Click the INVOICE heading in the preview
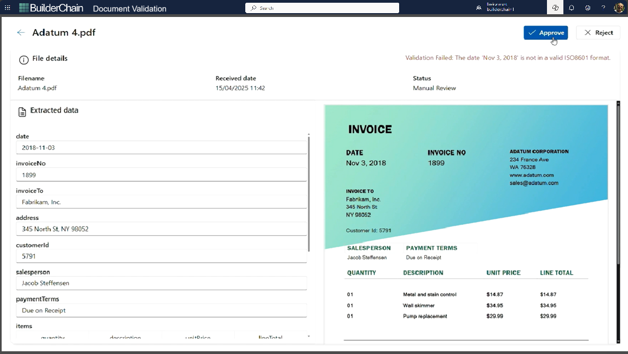 370,129
